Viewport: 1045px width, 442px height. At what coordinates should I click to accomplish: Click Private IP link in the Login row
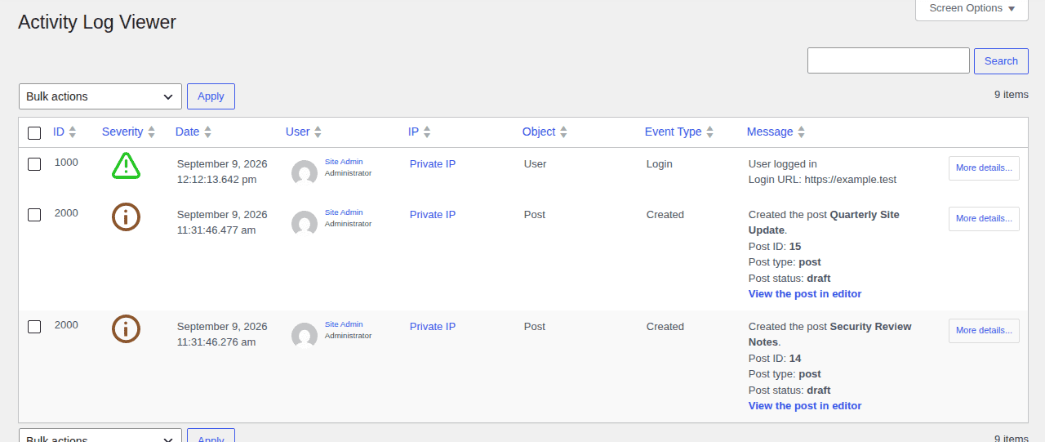433,164
